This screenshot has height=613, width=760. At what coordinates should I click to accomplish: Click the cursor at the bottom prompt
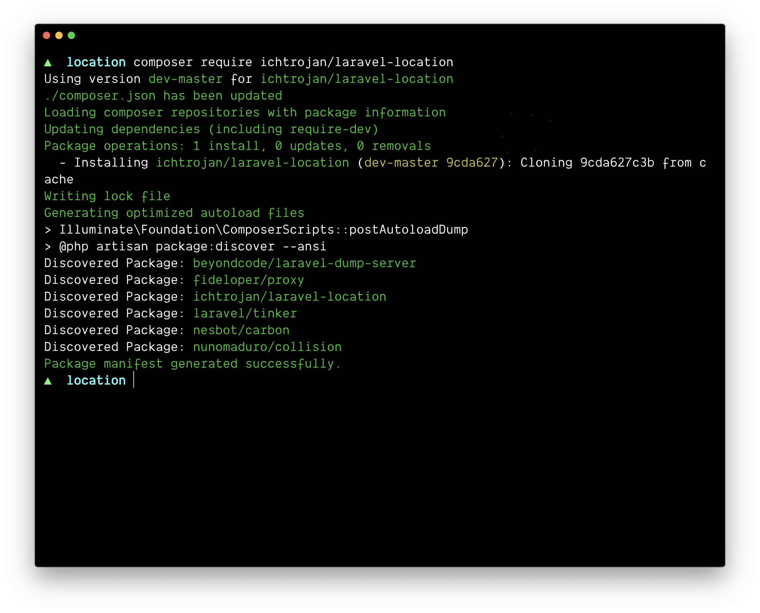point(134,380)
